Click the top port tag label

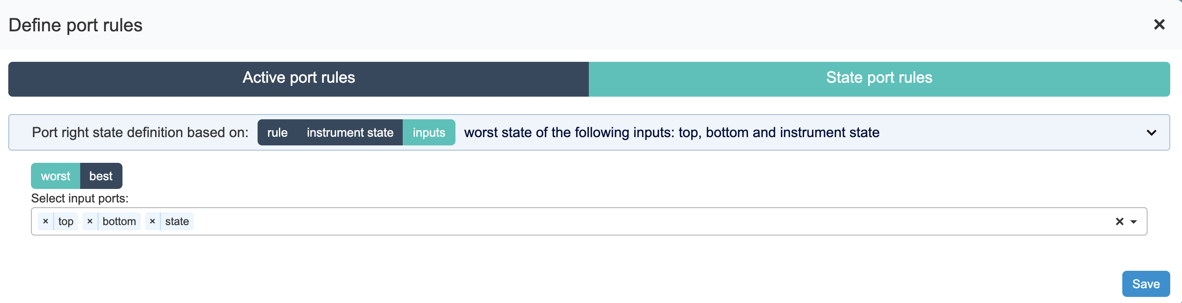pos(66,222)
